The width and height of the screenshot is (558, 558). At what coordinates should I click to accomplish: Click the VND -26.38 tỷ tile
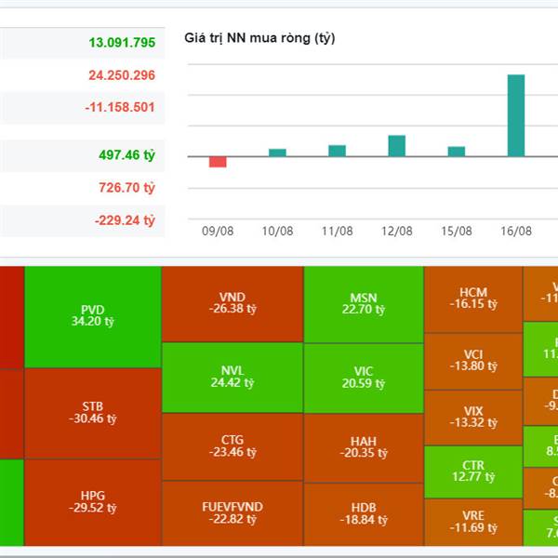click(232, 304)
